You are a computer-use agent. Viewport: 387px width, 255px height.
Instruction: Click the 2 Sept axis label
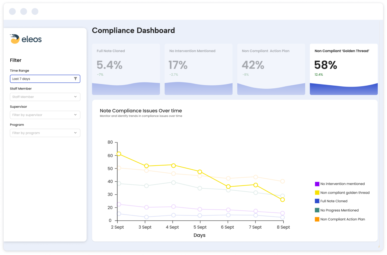point(117,227)
